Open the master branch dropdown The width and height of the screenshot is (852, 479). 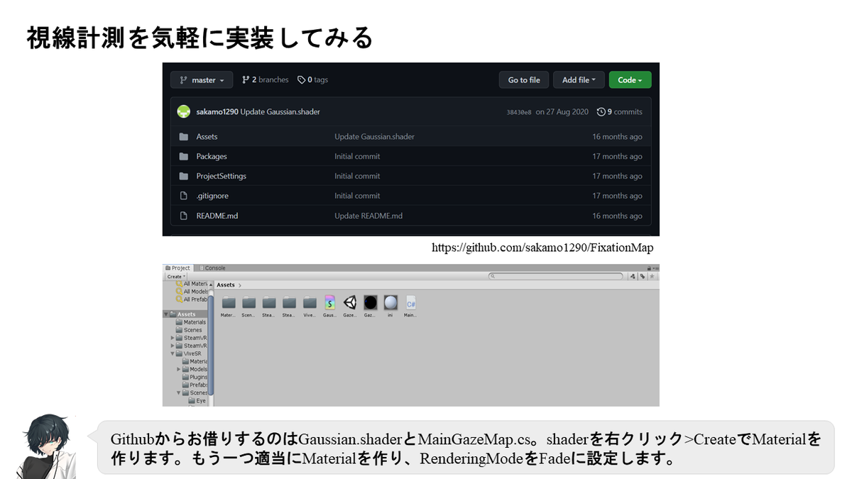[x=202, y=80]
